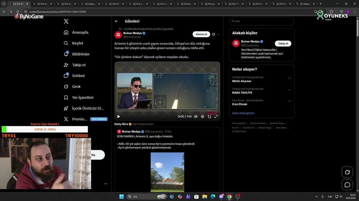This screenshot has height=201, width=359.
Task: Open Copilot from the taskbar
Action: [x=180, y=197]
